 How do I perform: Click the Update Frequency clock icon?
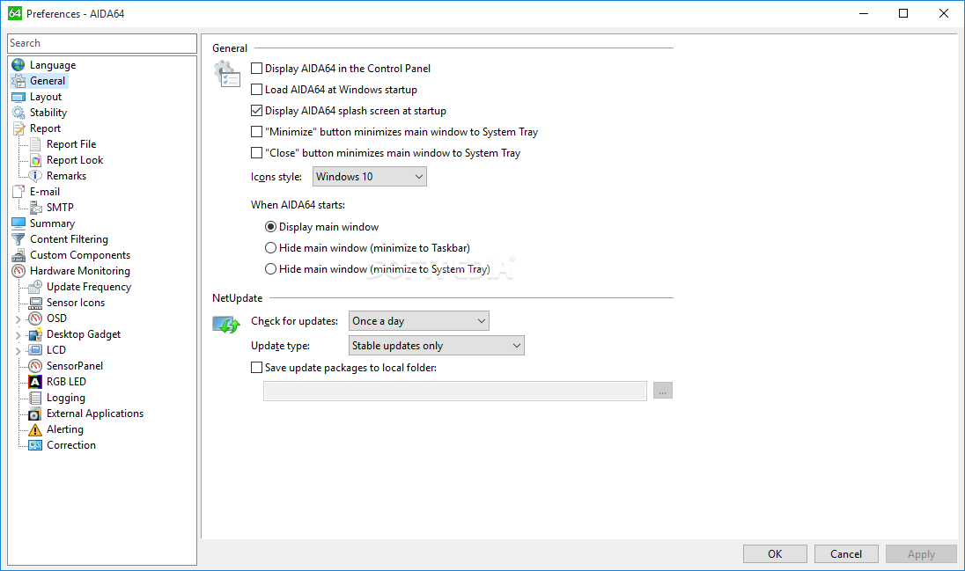pyautogui.click(x=35, y=287)
